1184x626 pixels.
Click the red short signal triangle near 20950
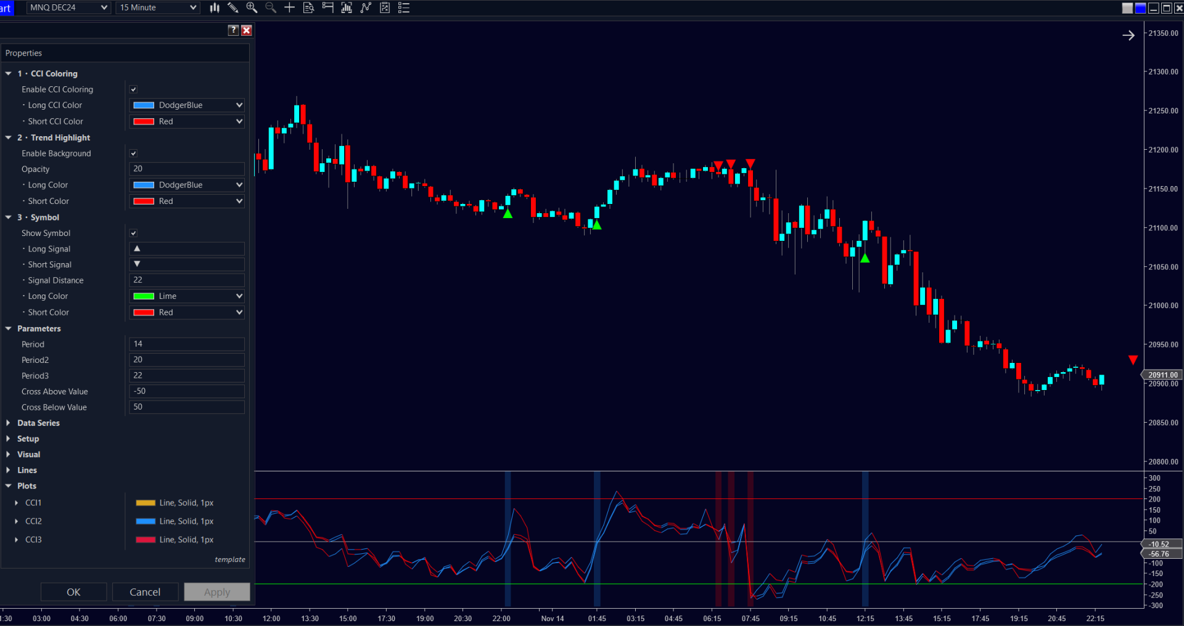(1133, 360)
